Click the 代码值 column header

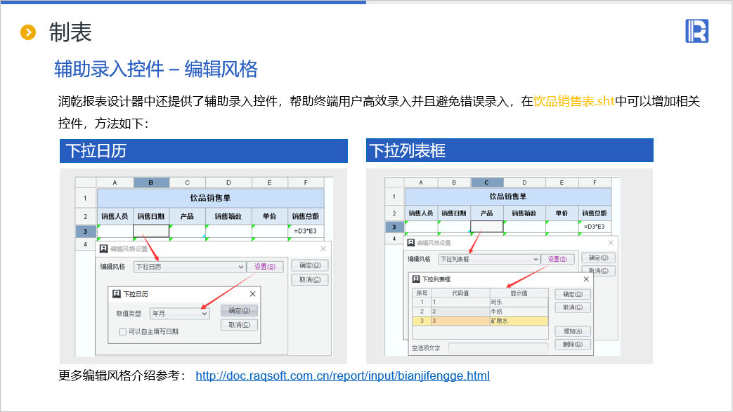point(460,293)
